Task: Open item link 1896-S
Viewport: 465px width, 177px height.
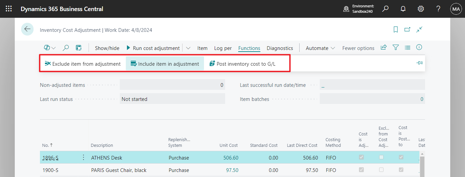Action: point(50,158)
